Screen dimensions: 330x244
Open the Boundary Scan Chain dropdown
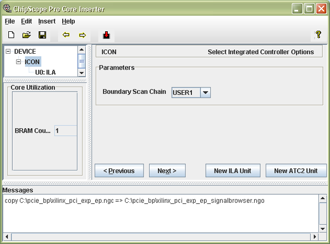click(205, 92)
